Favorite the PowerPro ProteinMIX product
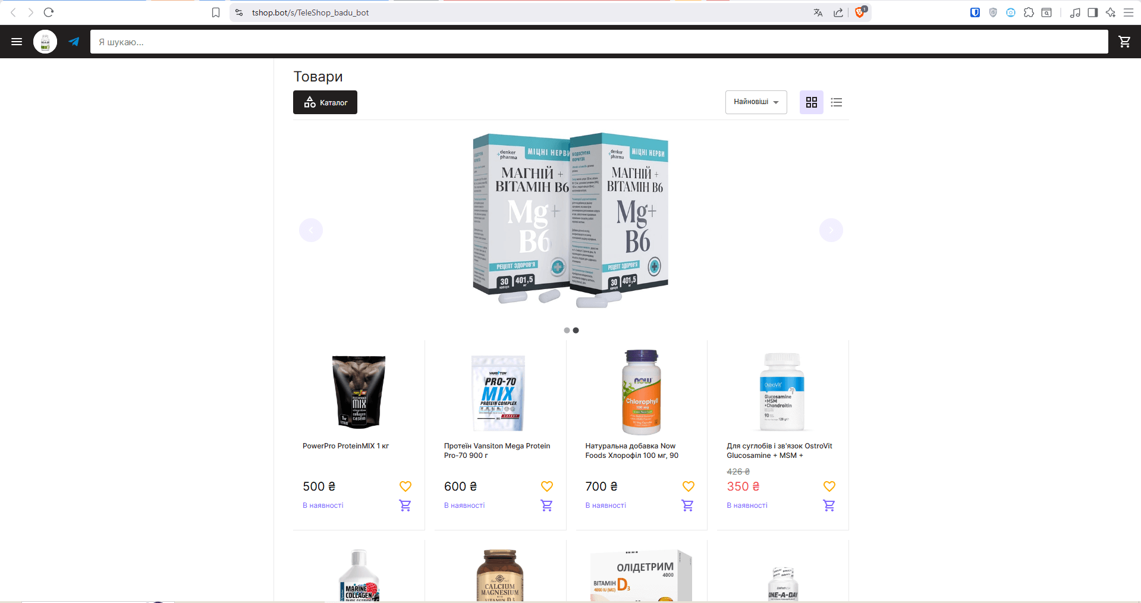The width and height of the screenshot is (1141, 603). [406, 486]
